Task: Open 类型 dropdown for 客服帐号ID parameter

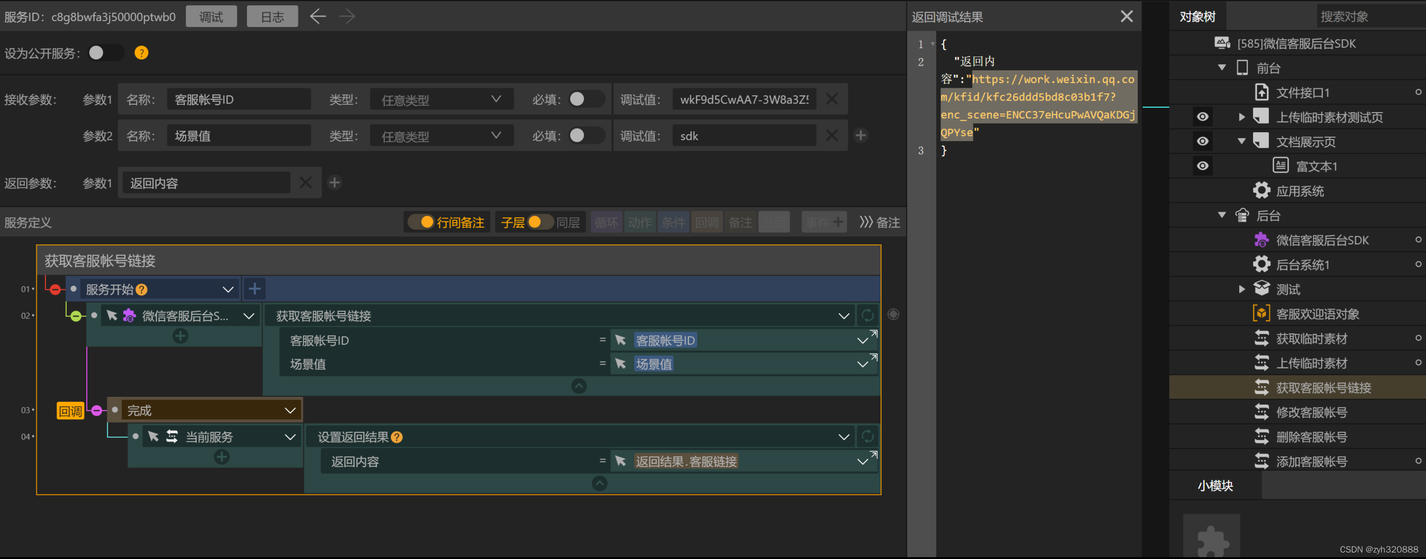Action: pos(441,100)
